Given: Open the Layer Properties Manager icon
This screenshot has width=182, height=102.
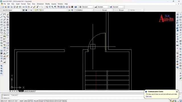Looking at the screenshot, I should pos(31,10).
